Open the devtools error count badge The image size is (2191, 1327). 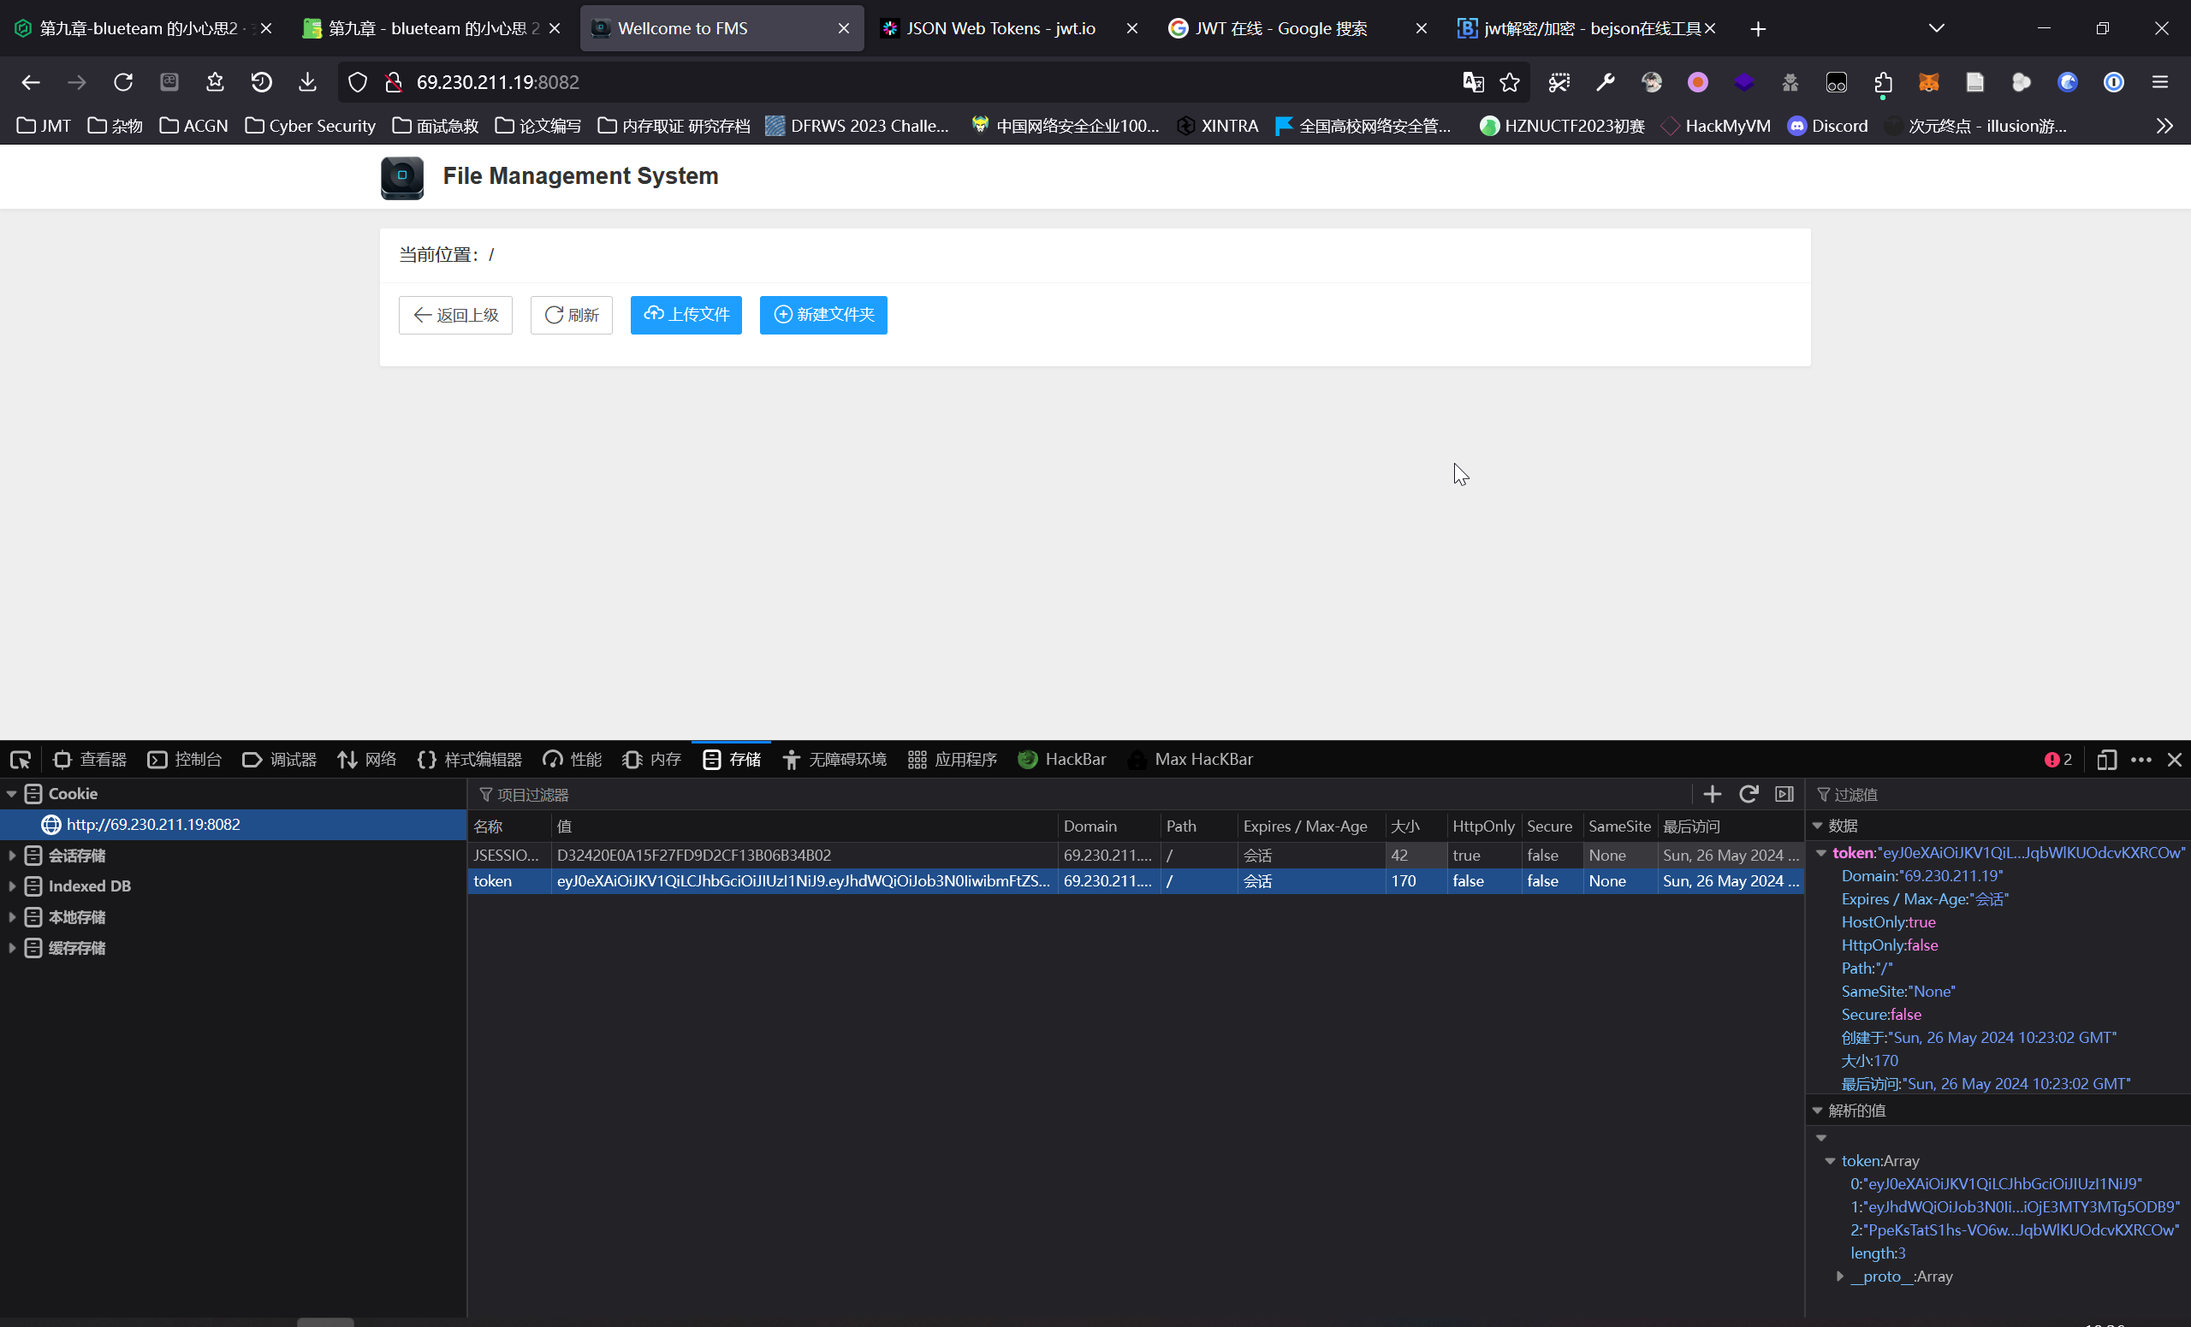pos(2058,760)
